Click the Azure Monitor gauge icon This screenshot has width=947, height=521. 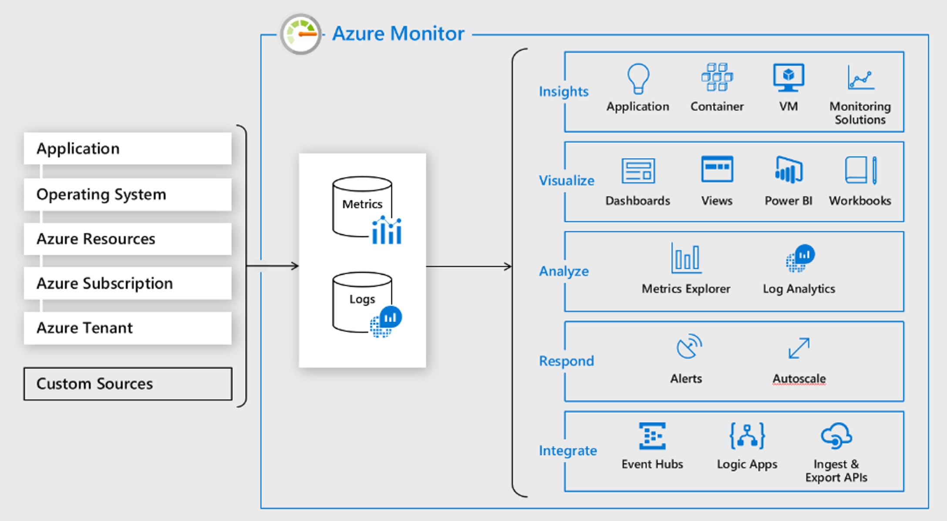301,34
